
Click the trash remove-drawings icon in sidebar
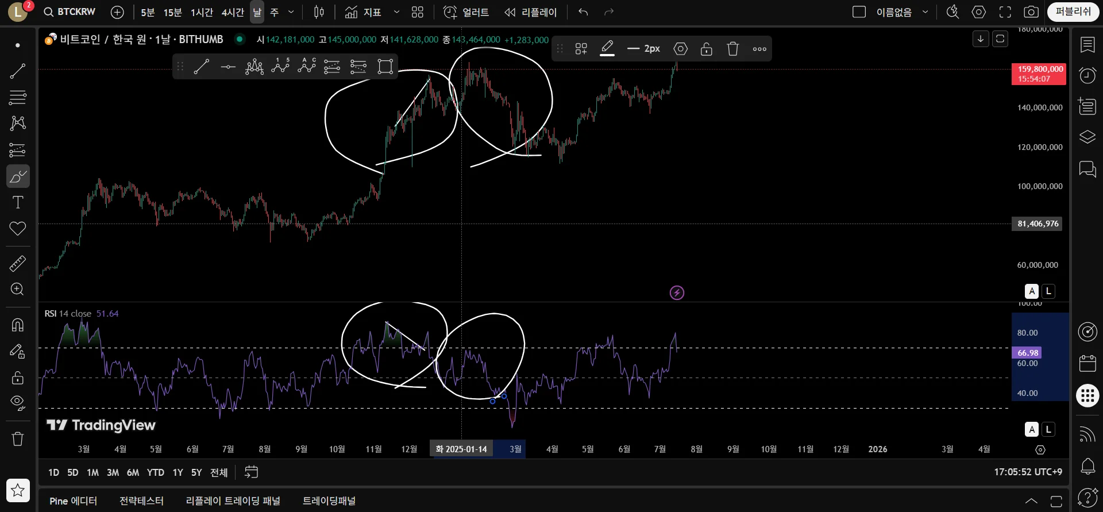(18, 439)
